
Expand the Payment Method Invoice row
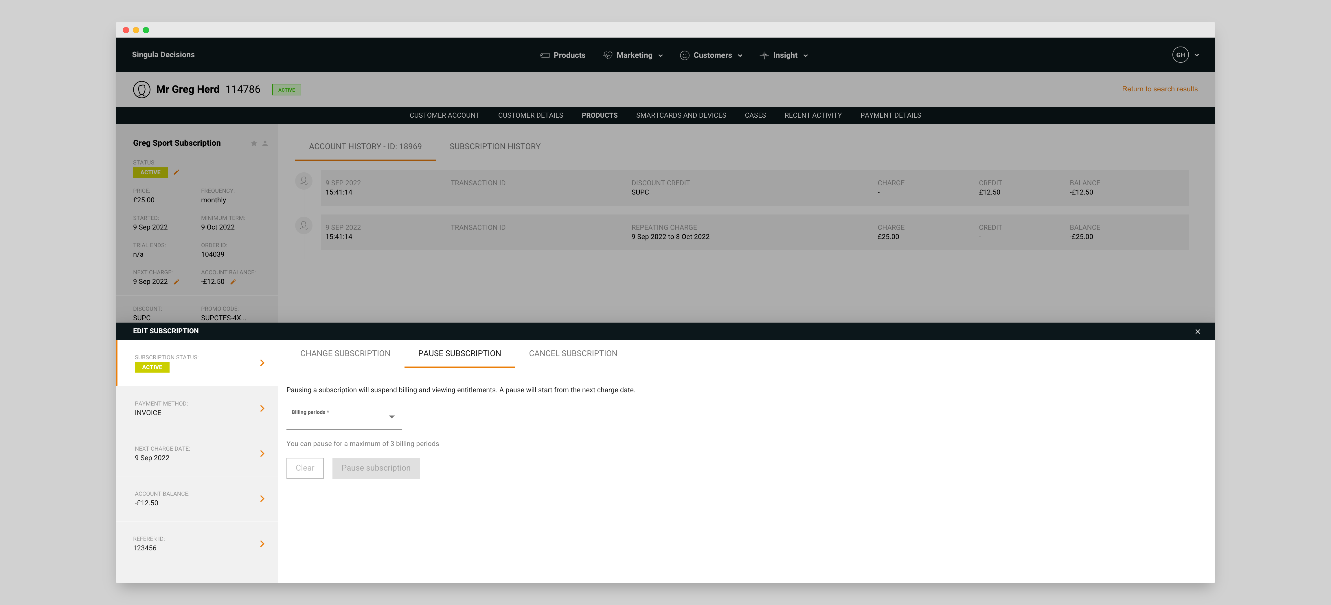(262, 408)
